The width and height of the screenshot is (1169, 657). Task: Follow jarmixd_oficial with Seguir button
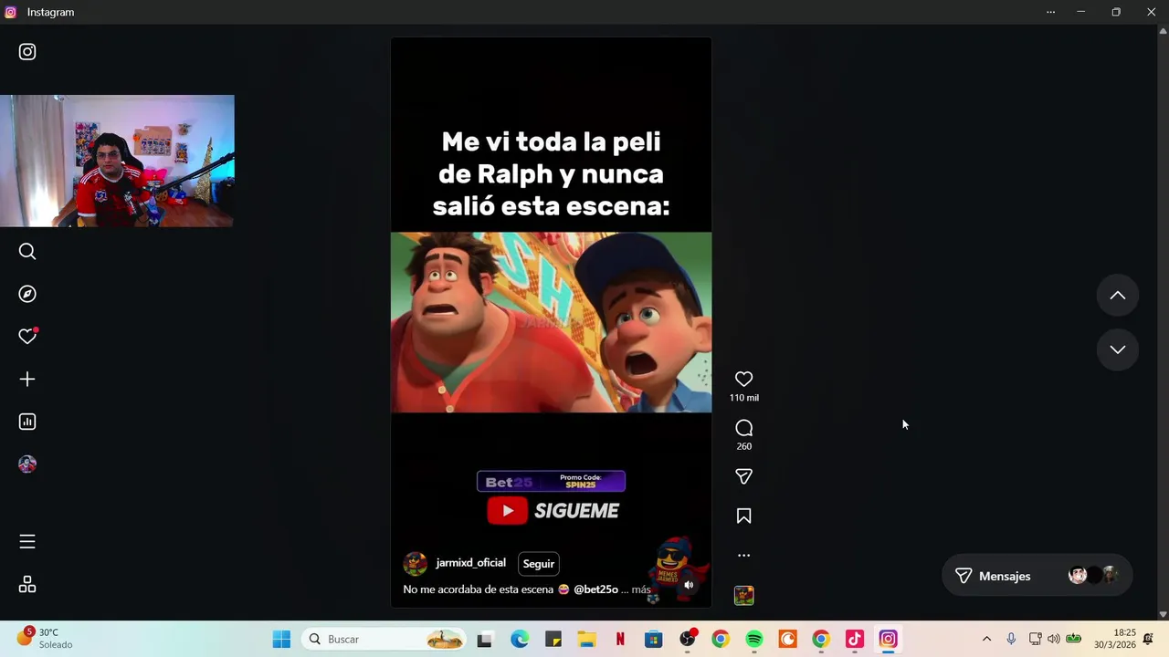539,564
